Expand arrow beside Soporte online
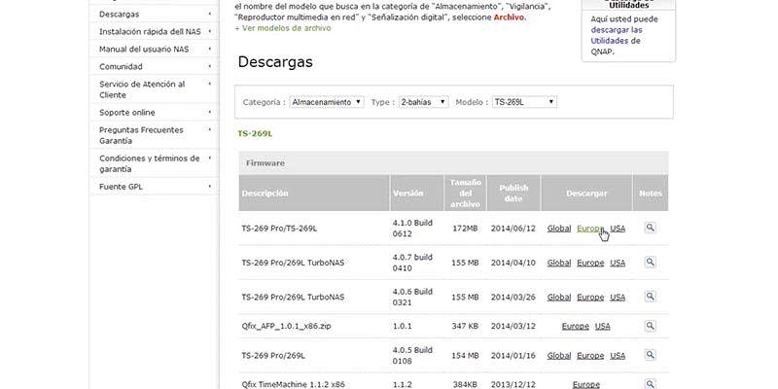The height and width of the screenshot is (389, 778). 209,112
